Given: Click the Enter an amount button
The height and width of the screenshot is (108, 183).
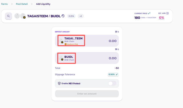Looking at the screenshot, I should click(87, 94).
